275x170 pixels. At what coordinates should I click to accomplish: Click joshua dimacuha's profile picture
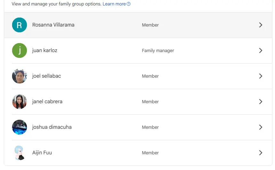[20, 127]
